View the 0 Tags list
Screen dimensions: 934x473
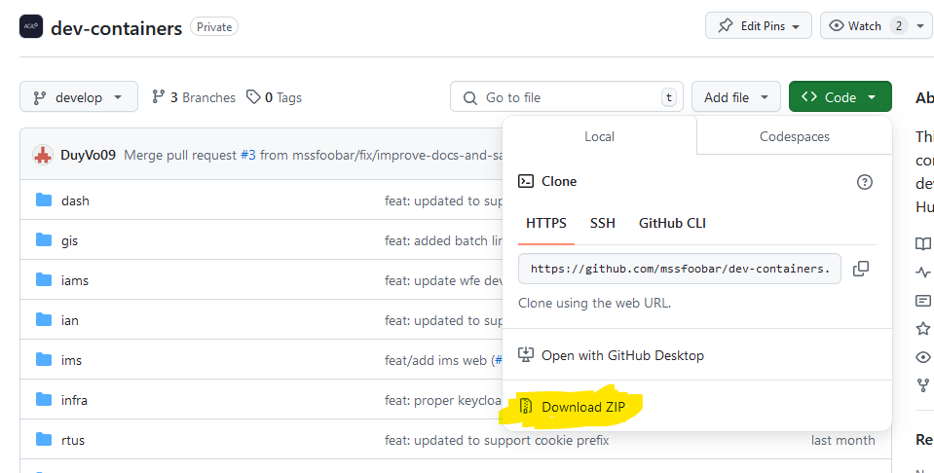click(275, 97)
